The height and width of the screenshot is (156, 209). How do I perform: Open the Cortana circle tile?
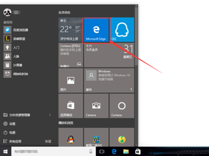(122, 106)
